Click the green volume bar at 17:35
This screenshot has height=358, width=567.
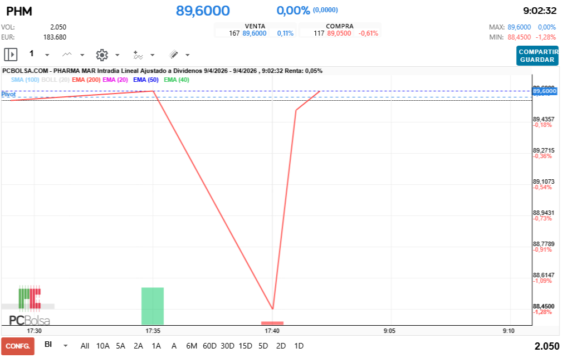(153, 306)
